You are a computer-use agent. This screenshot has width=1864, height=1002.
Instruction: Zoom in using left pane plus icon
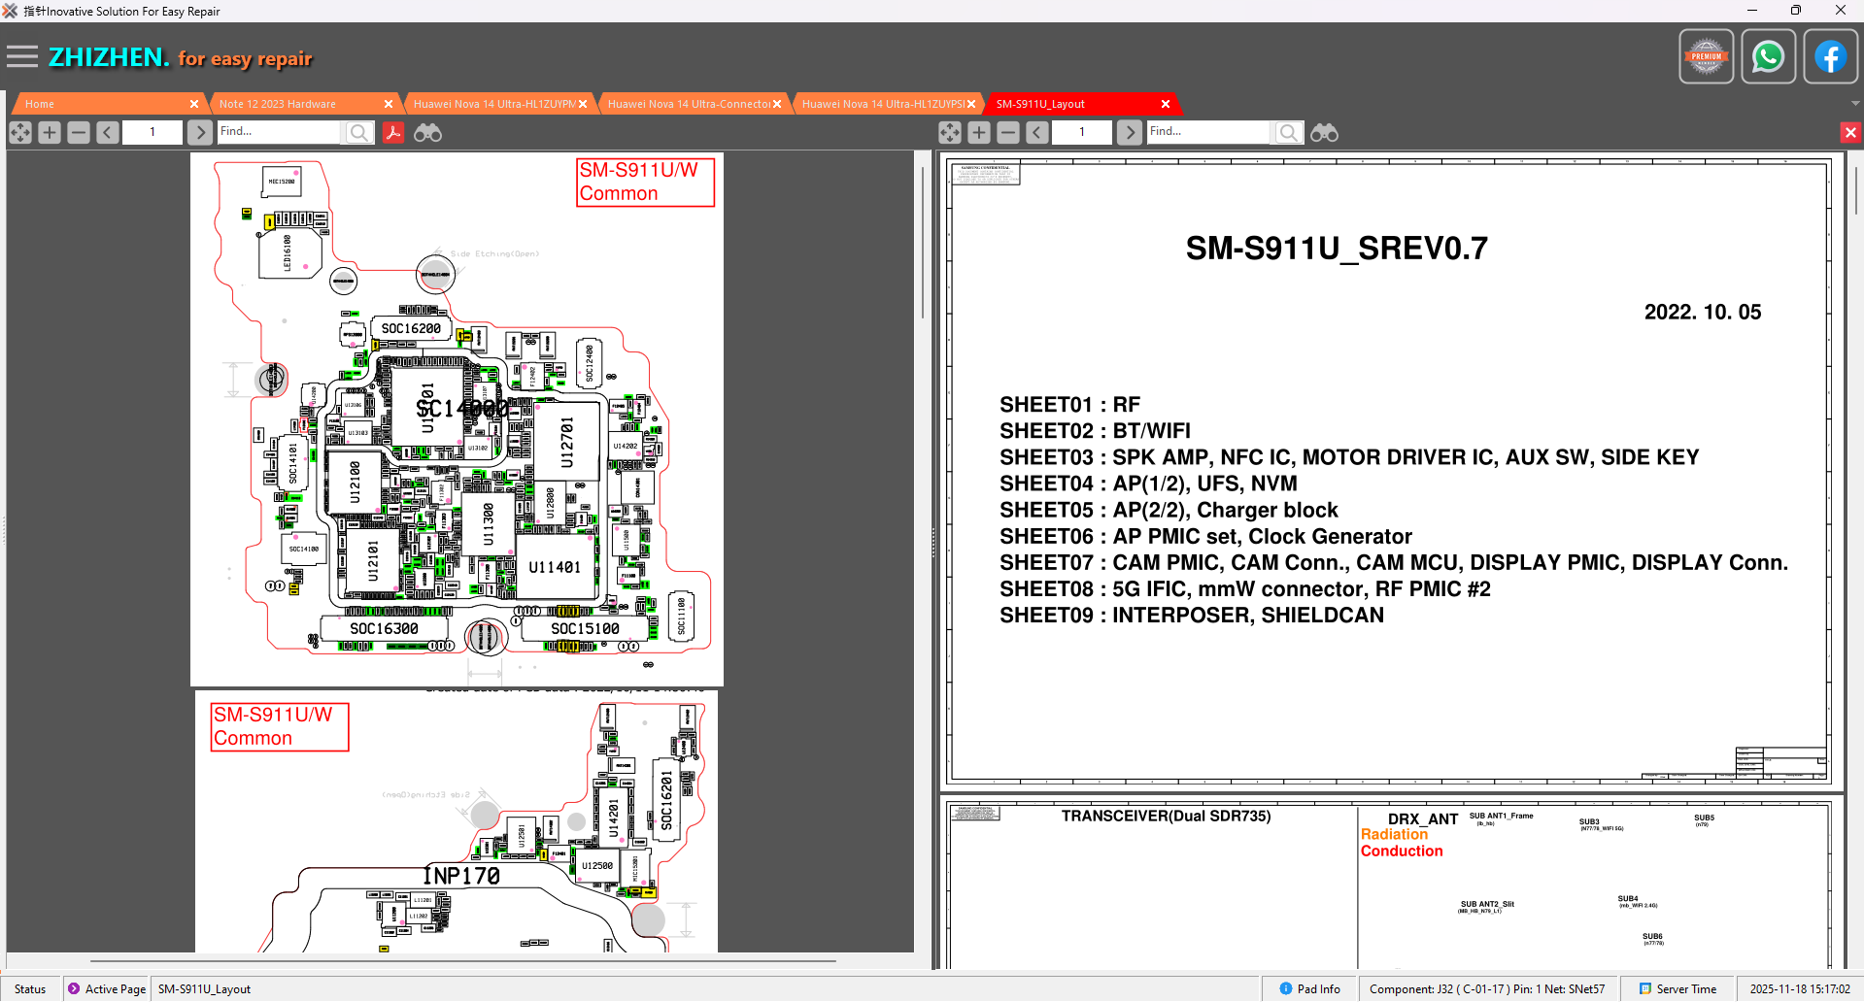pos(50,132)
